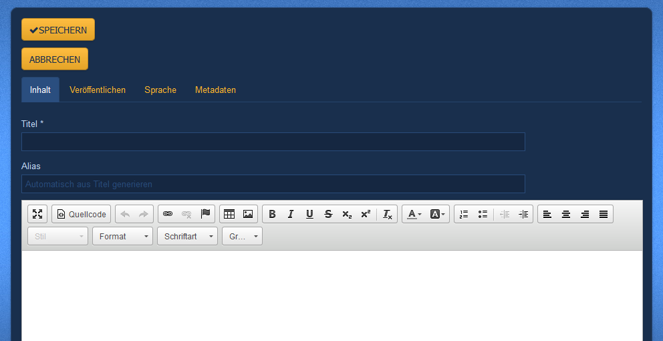Screen dimensions: 663x341
Task: Remove formatting with the Tx icon
Action: (388, 214)
